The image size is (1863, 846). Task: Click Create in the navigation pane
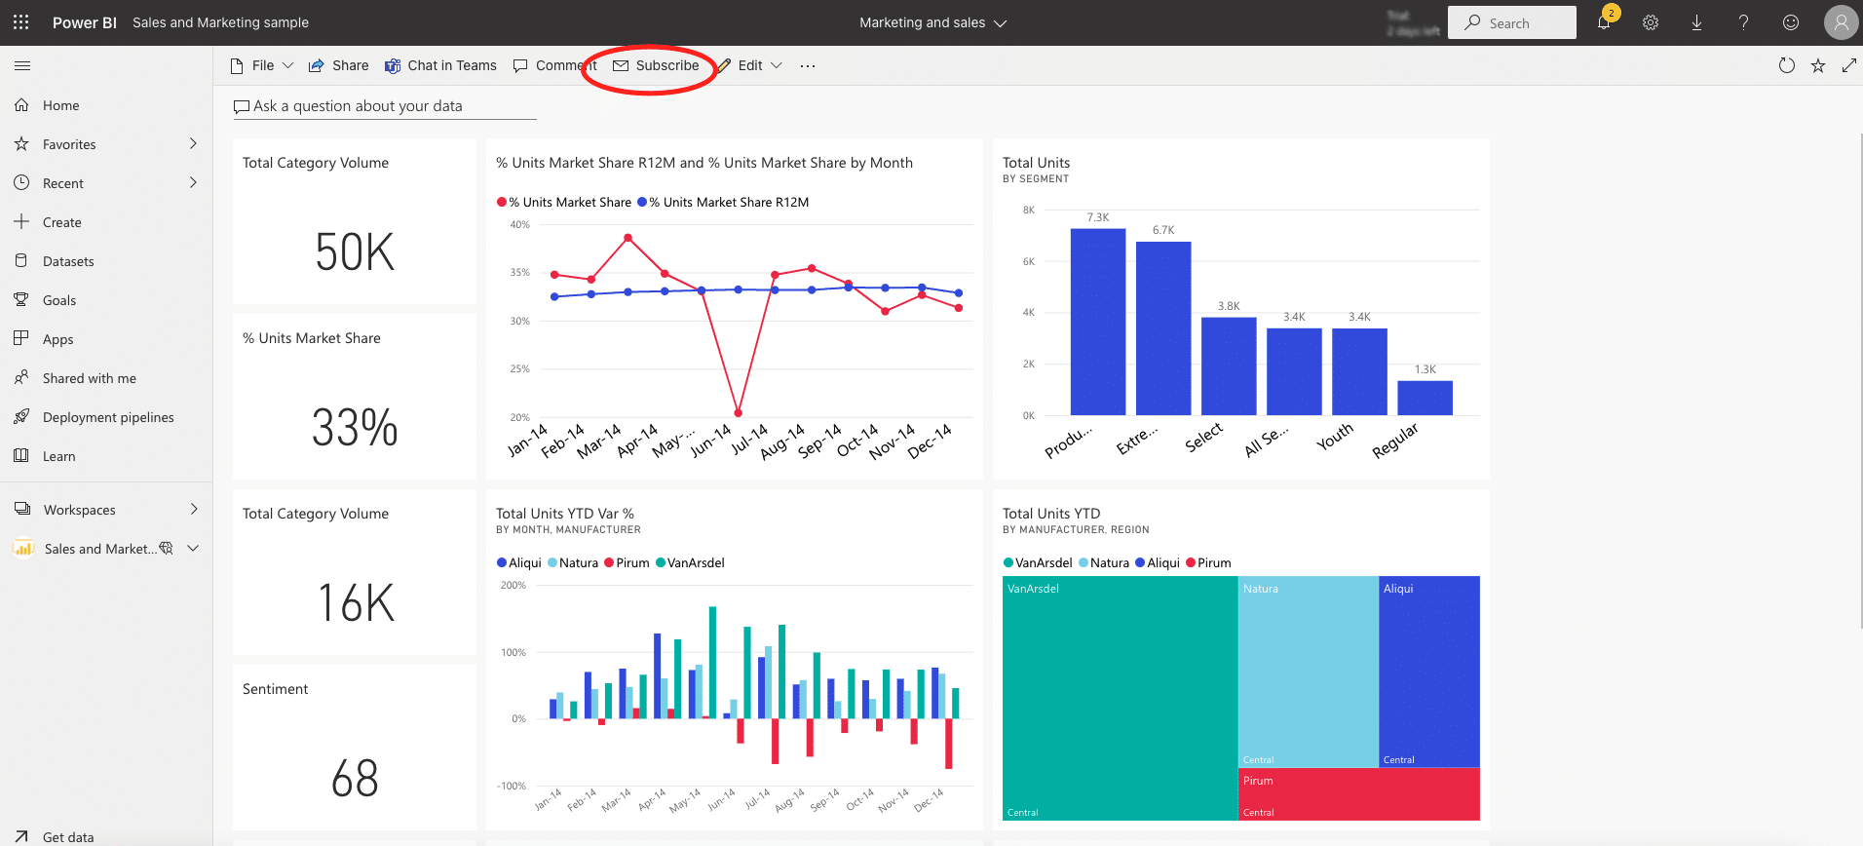pyautogui.click(x=62, y=222)
